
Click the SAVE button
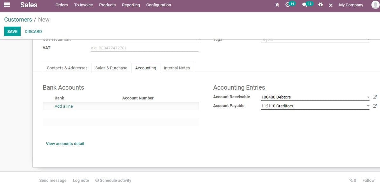[12, 31]
